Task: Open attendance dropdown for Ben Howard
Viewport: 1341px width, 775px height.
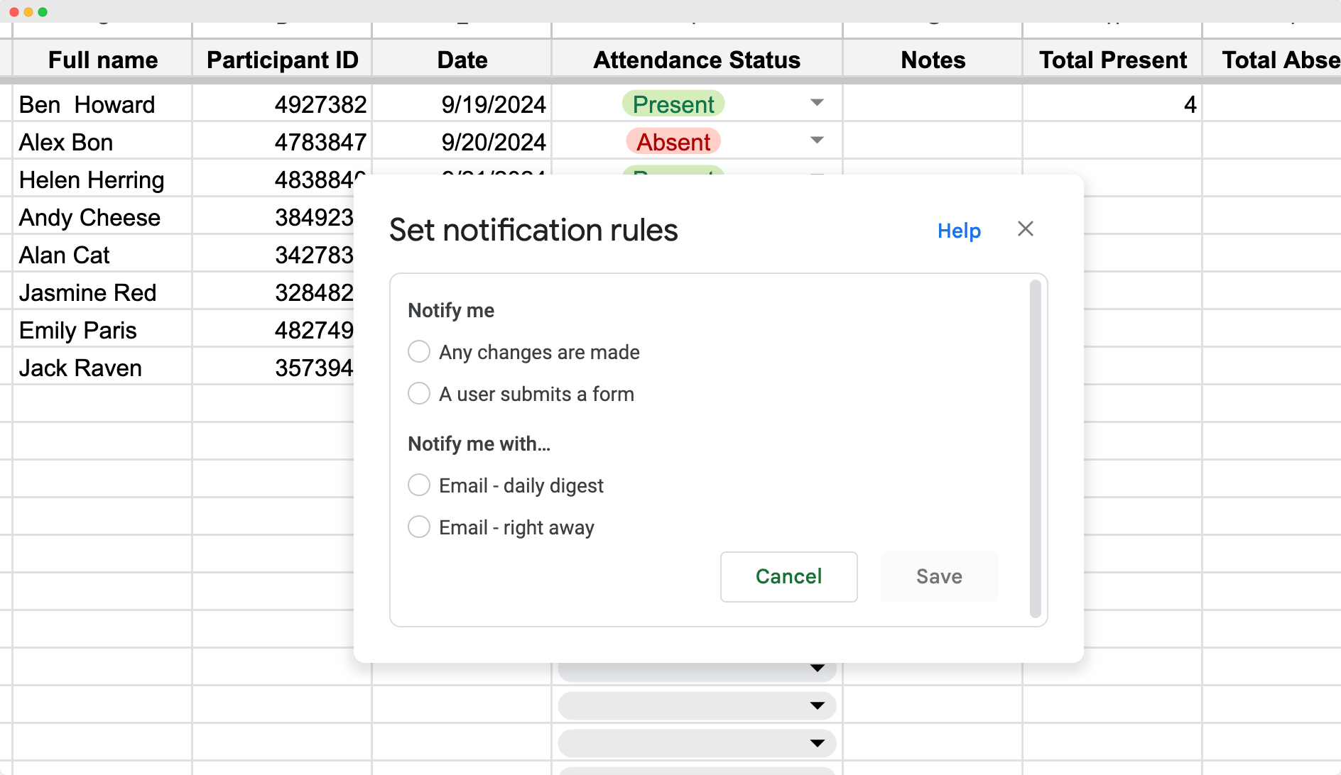Action: pos(817,103)
